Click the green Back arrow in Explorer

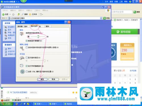3,14
